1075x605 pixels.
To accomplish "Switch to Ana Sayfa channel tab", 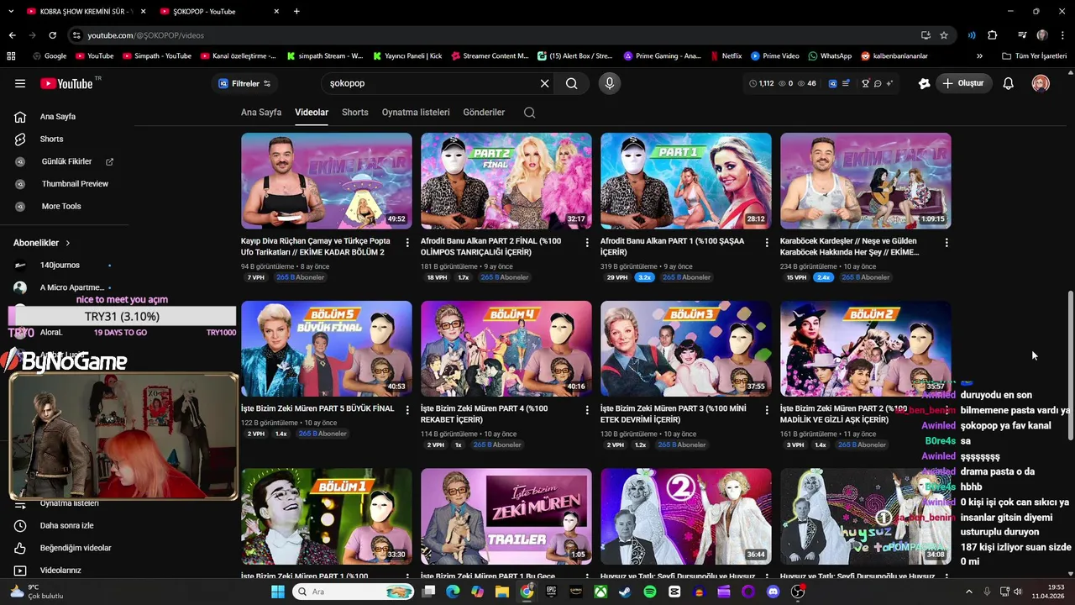I will tap(261, 113).
